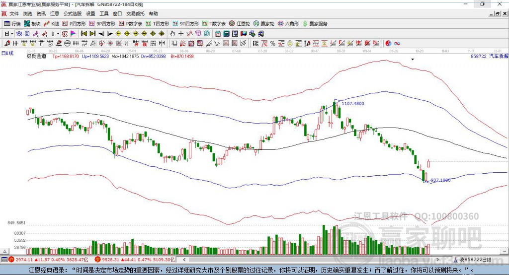Click scrollbar right arrow at bottom
509x275 pixels.
(x=437, y=260)
